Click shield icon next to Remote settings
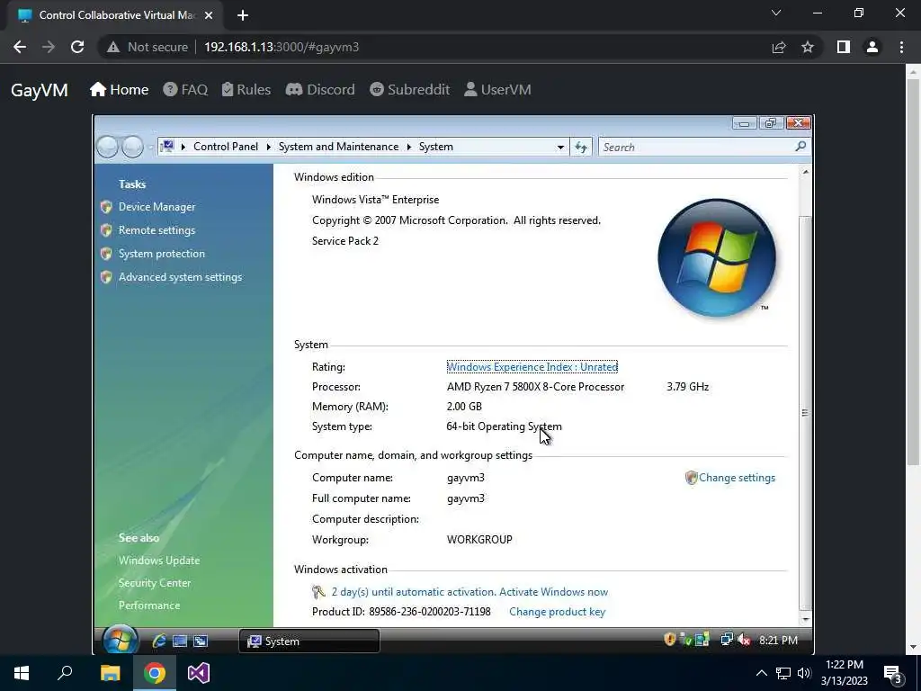This screenshot has height=691, width=921. [106, 230]
